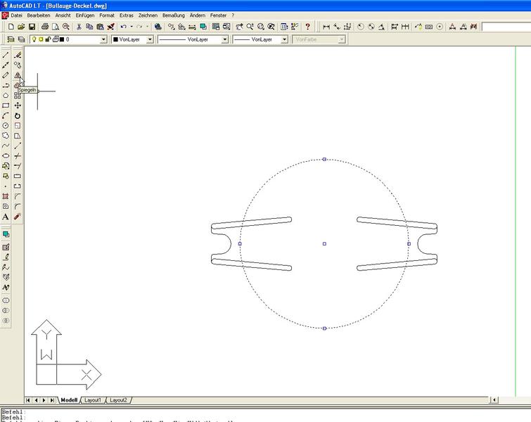The image size is (531, 422).
Task: Open the Bemaßung menu
Action: tap(174, 15)
